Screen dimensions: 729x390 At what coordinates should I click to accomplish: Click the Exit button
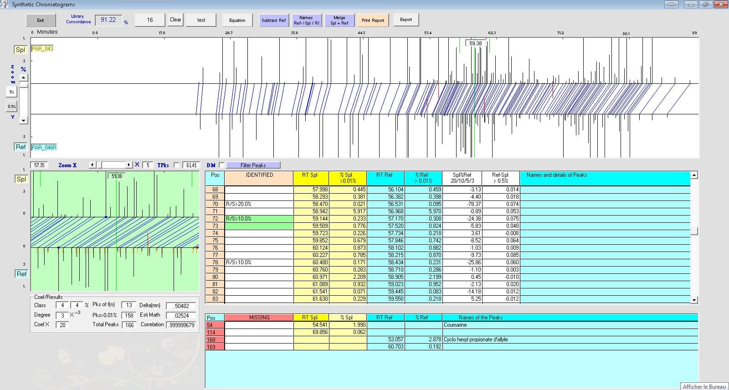[41, 20]
